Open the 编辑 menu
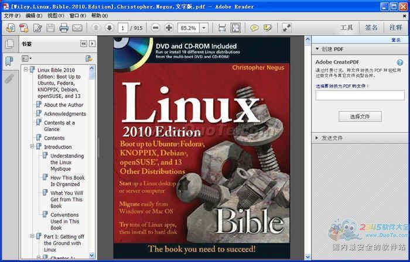Image resolution: width=410 pixels, height=262 pixels. click(x=34, y=16)
